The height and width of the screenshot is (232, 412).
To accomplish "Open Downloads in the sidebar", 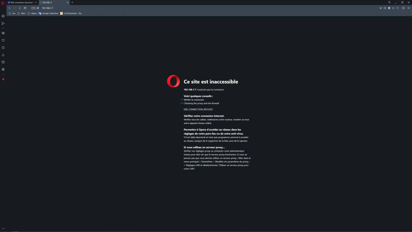I will (3, 55).
